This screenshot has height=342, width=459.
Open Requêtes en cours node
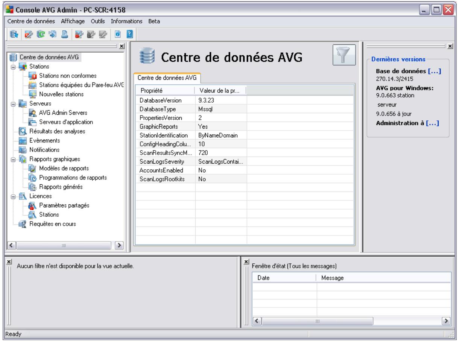pyautogui.click(x=52, y=224)
